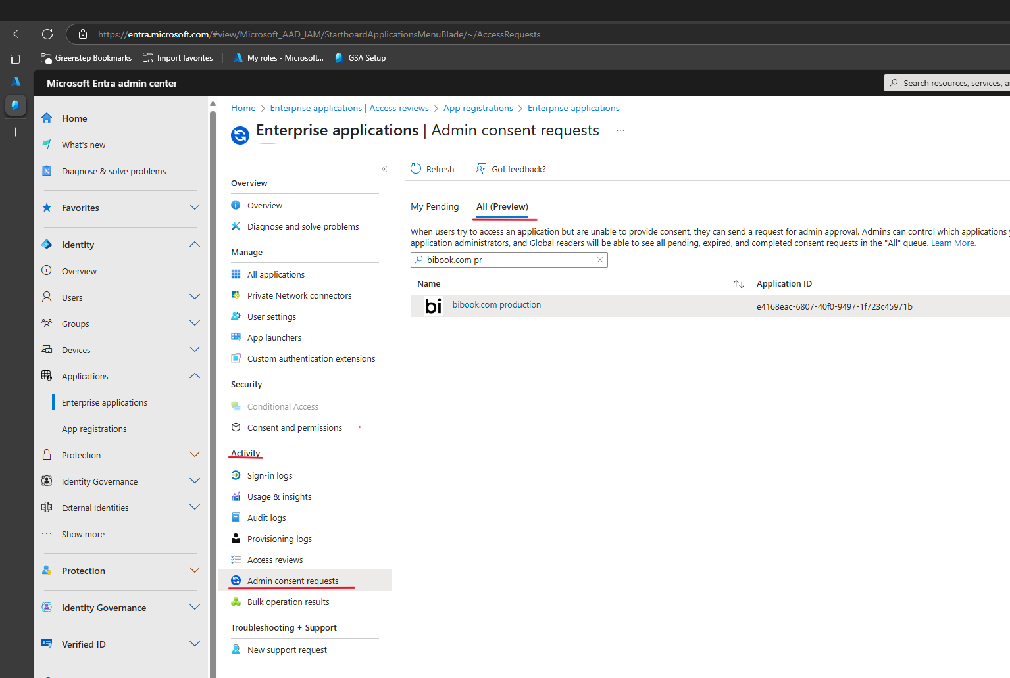Expand the Favorites section chevron
Screen dimensions: 1010x678
195,207
